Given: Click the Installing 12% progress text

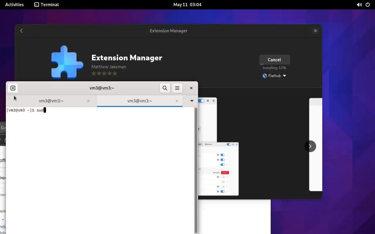Looking at the screenshot, I should [x=275, y=68].
